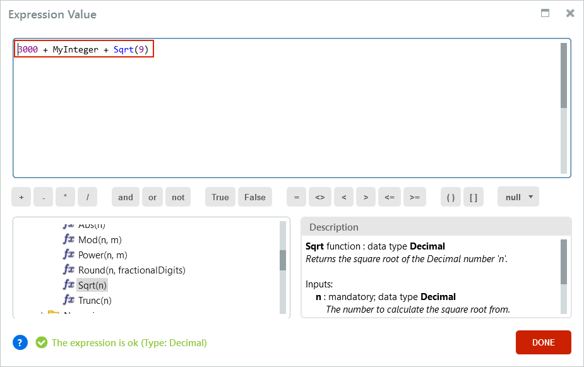The width and height of the screenshot is (584, 367).
Task: Insert the True literal
Action: [220, 196]
